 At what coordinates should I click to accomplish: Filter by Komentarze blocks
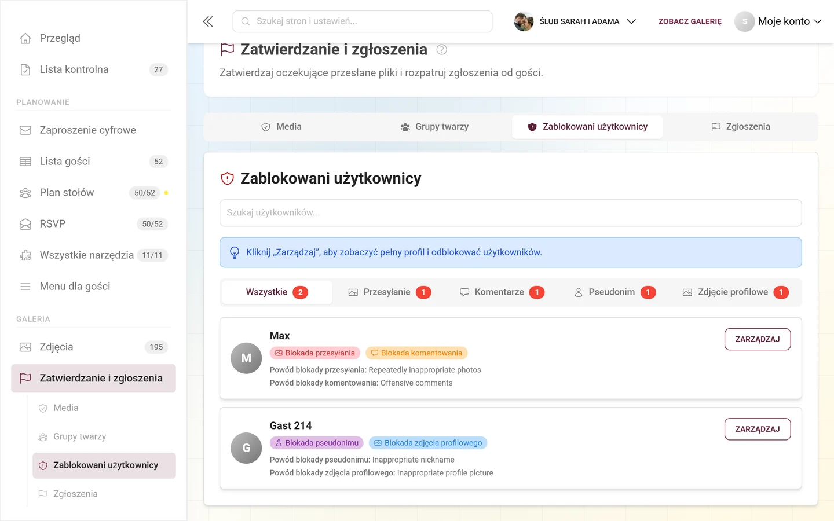502,292
